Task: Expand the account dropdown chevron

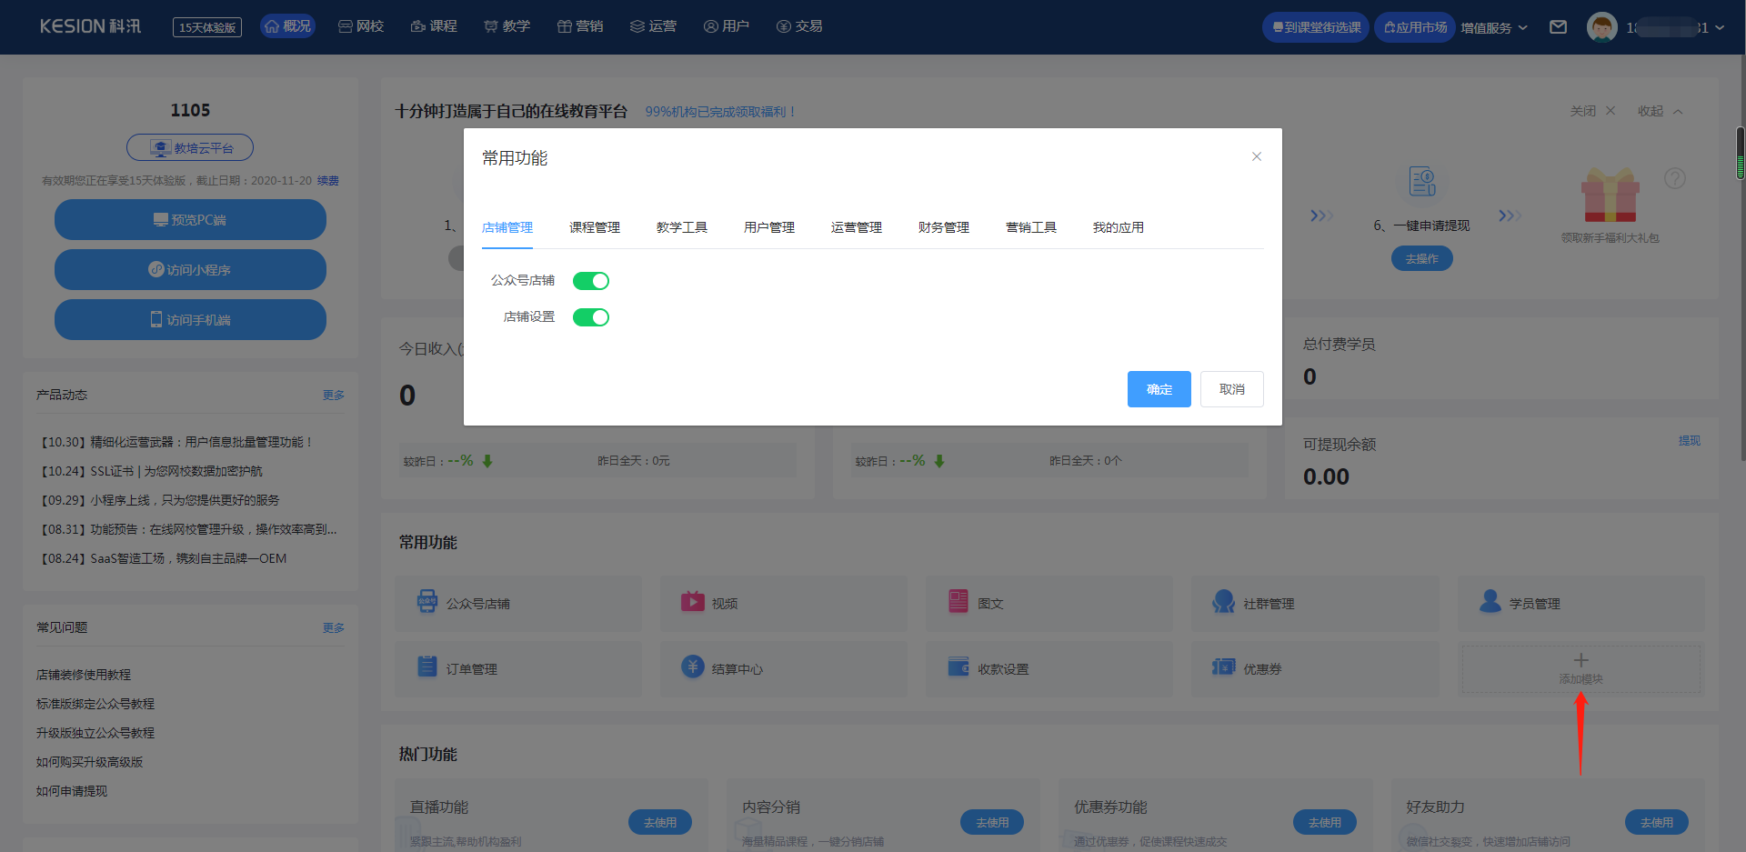Action: tap(1720, 27)
